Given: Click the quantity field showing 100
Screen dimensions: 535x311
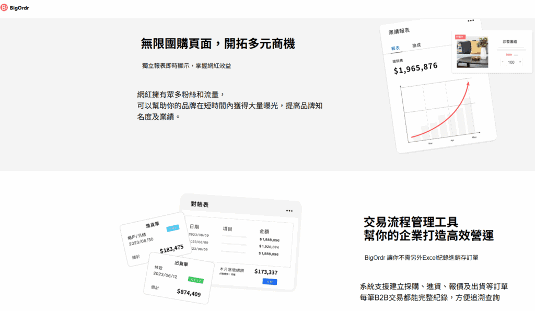Looking at the screenshot, I should [511, 62].
